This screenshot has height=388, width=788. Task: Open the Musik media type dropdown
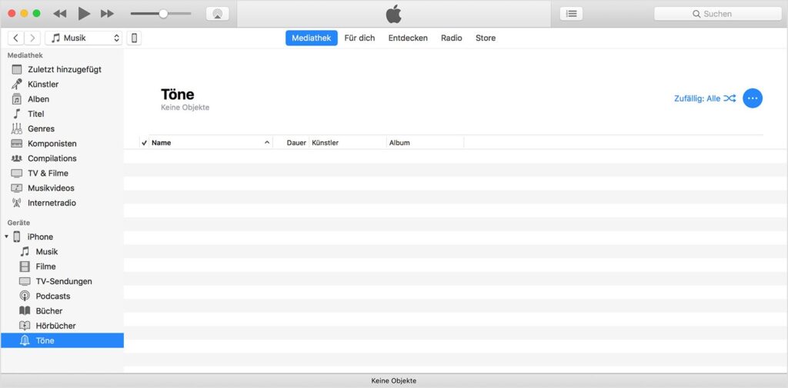point(83,38)
